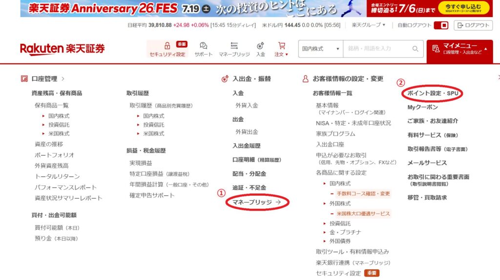Collapse the マイメニュー panel arrow
The width and height of the screenshot is (500, 280).
tap(486, 49)
